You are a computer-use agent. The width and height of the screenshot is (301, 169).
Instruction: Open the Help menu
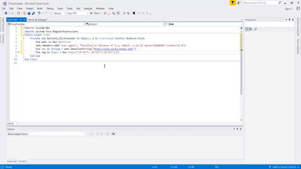[x=111, y=8]
